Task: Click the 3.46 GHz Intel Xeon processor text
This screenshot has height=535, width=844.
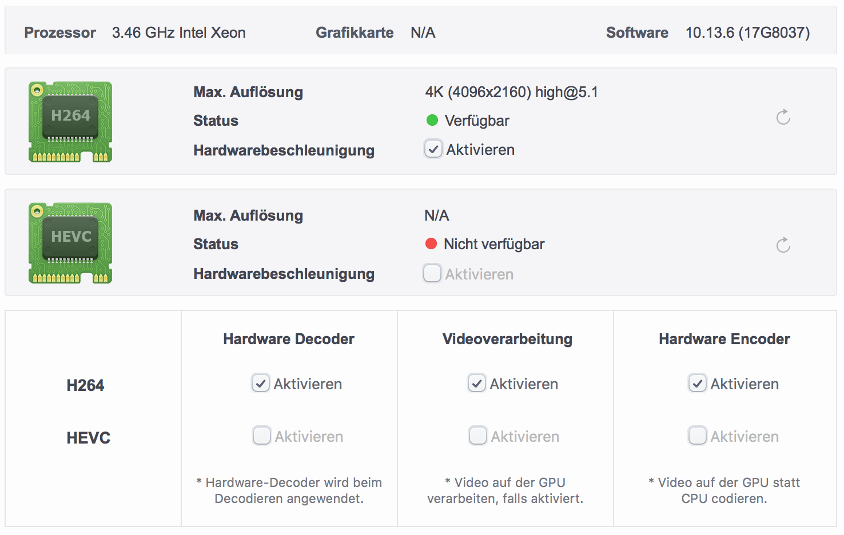Action: [x=179, y=33]
